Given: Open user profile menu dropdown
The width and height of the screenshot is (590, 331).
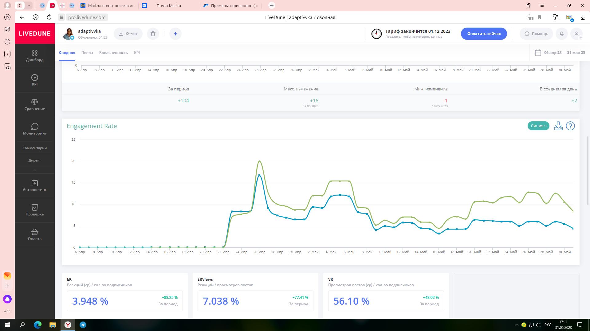Looking at the screenshot, I should pos(577,34).
